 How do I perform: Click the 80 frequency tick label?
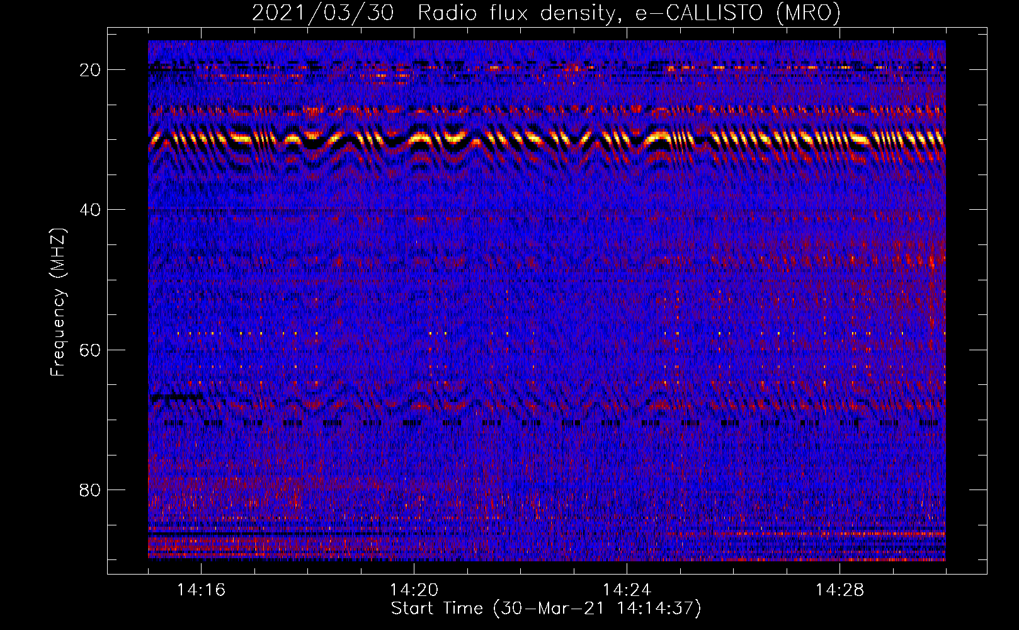tap(91, 490)
